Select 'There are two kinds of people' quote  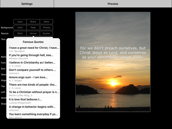click(x=33, y=86)
